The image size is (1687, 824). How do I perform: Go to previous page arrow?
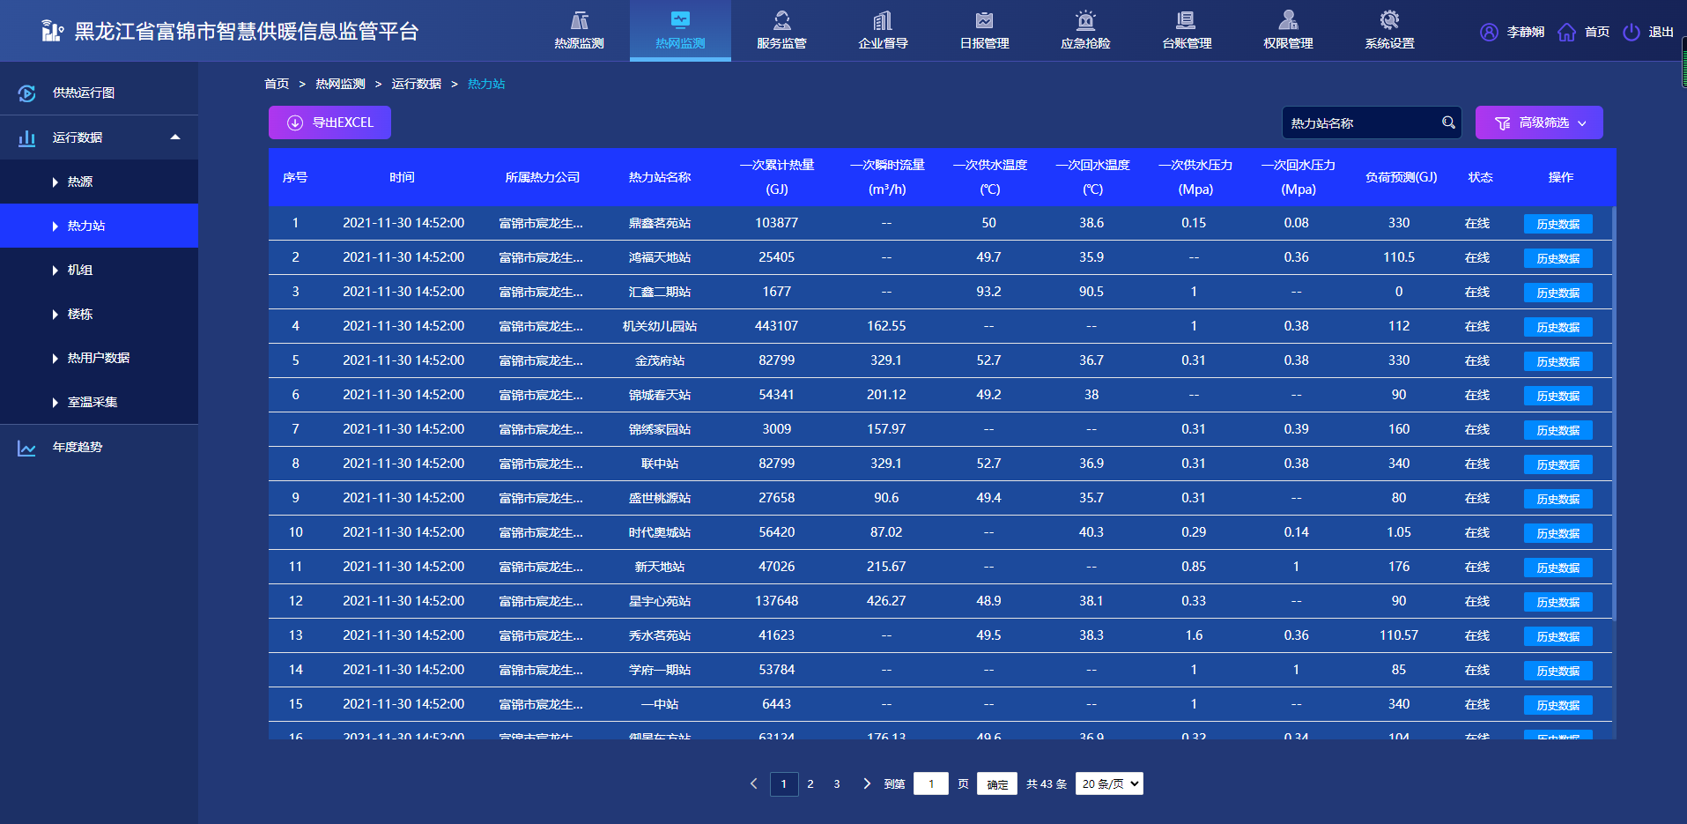pos(753,783)
